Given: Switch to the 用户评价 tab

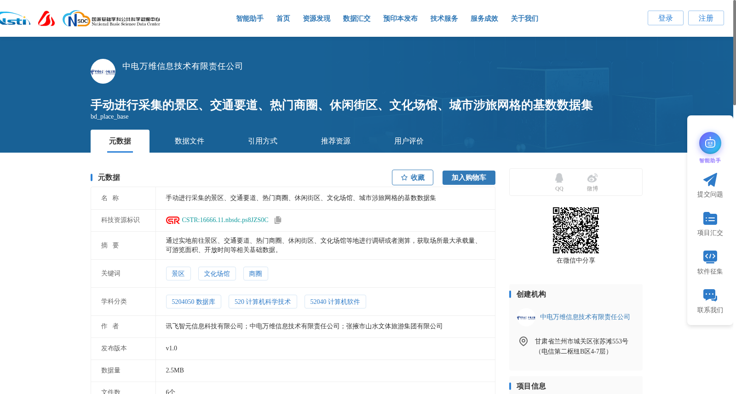Looking at the screenshot, I should (x=409, y=141).
